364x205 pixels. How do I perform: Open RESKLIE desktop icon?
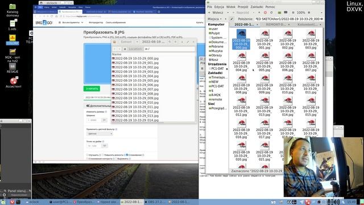pyautogui.click(x=13, y=68)
